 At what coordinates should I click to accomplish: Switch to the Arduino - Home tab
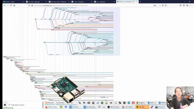pyautogui.click(x=14, y=2)
